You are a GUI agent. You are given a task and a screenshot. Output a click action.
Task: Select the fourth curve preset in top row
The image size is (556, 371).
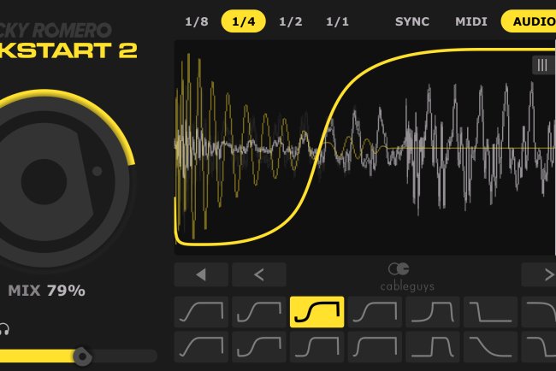point(375,312)
